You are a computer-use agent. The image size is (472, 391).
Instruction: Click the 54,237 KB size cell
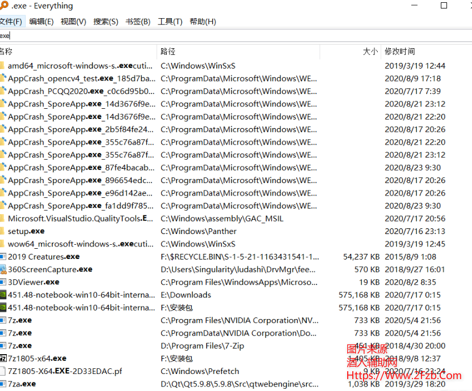[361, 257]
